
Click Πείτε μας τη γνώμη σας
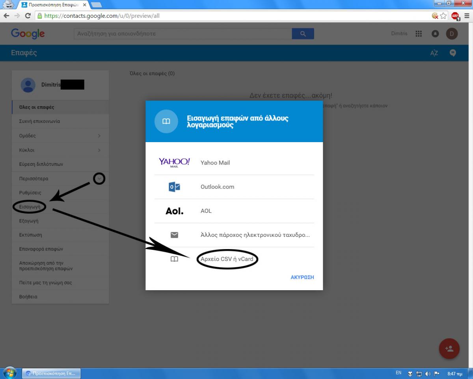tap(60, 283)
